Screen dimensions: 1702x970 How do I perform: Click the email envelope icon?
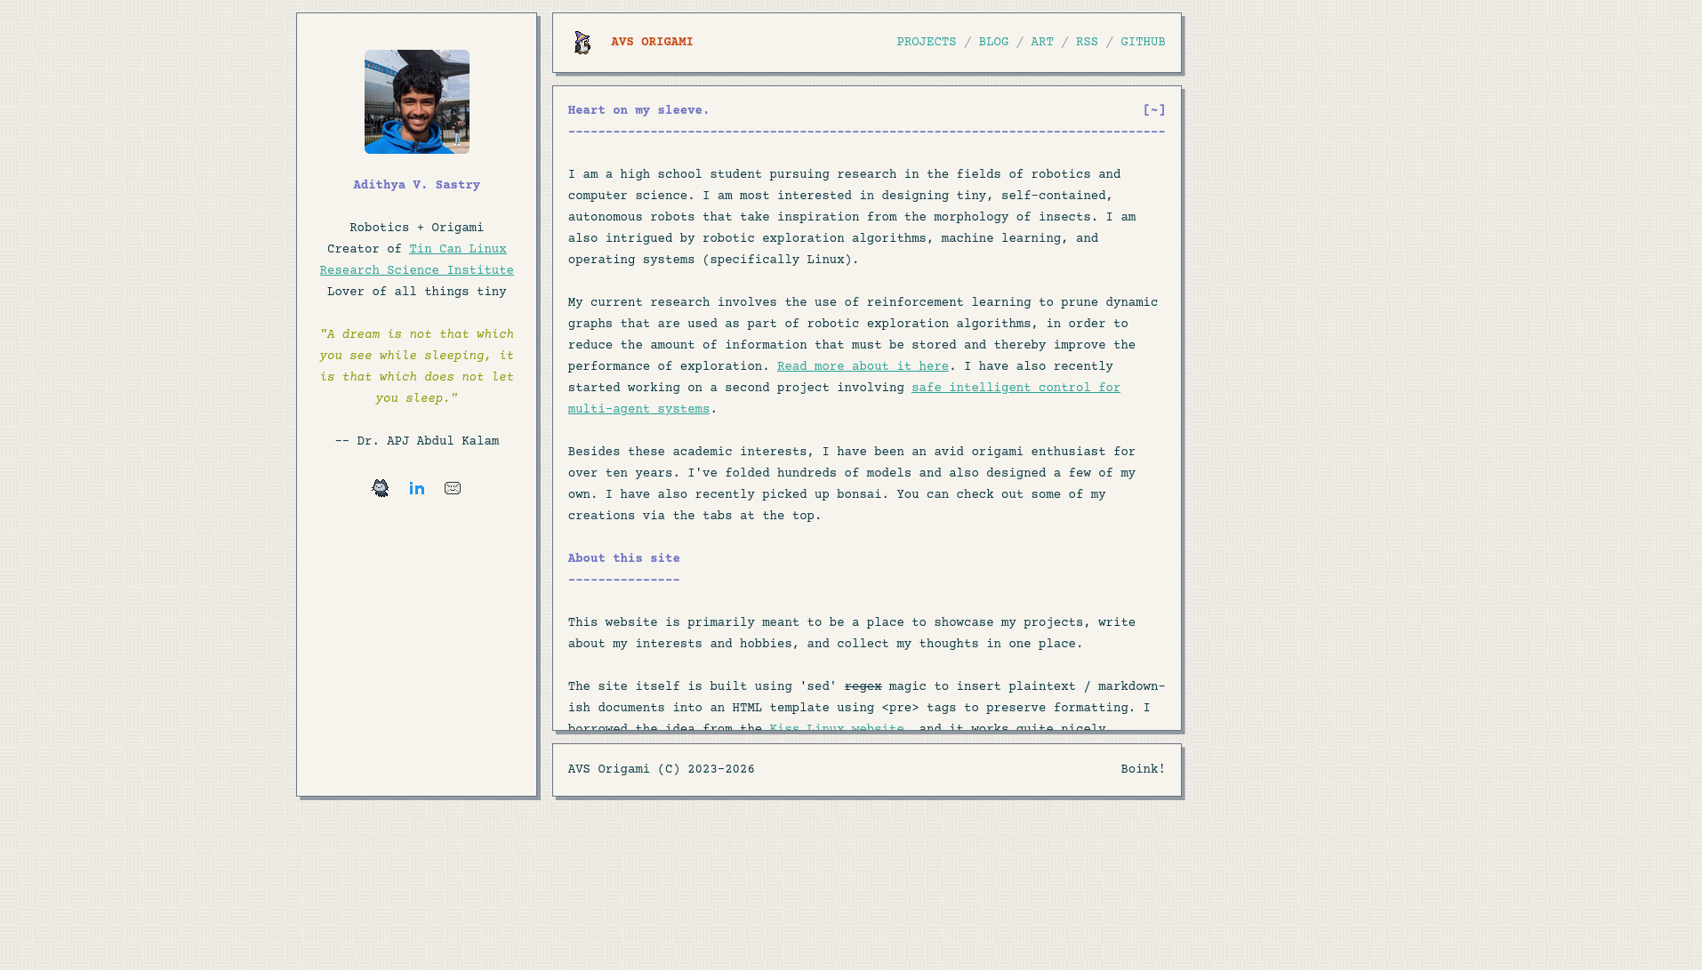pyautogui.click(x=453, y=488)
